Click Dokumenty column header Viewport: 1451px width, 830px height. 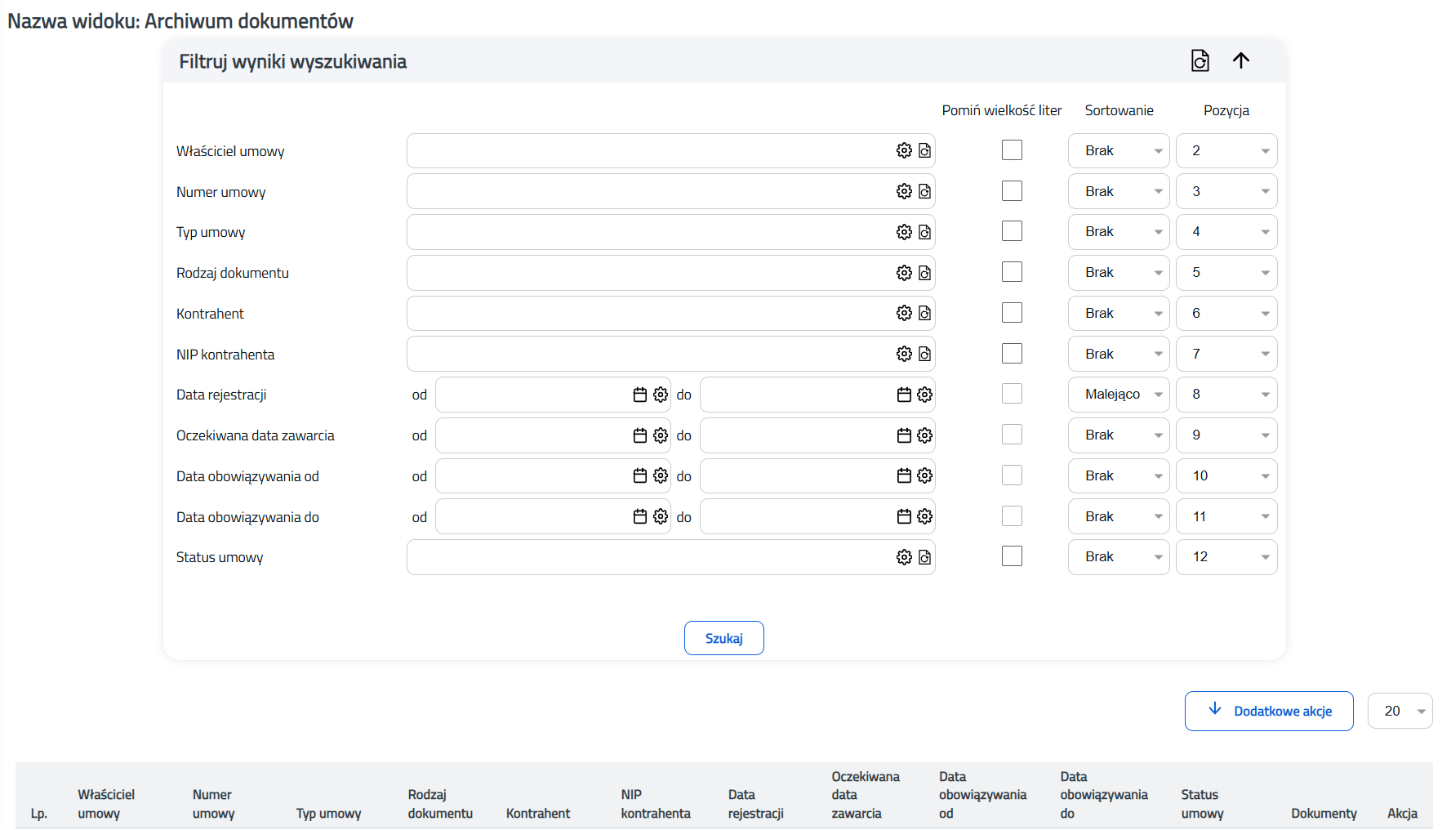[x=1324, y=814]
